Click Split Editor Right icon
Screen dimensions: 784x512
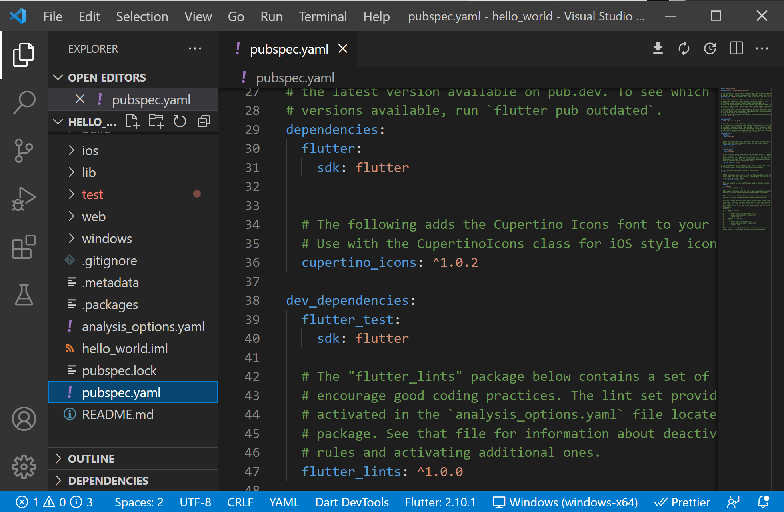pyautogui.click(x=736, y=49)
